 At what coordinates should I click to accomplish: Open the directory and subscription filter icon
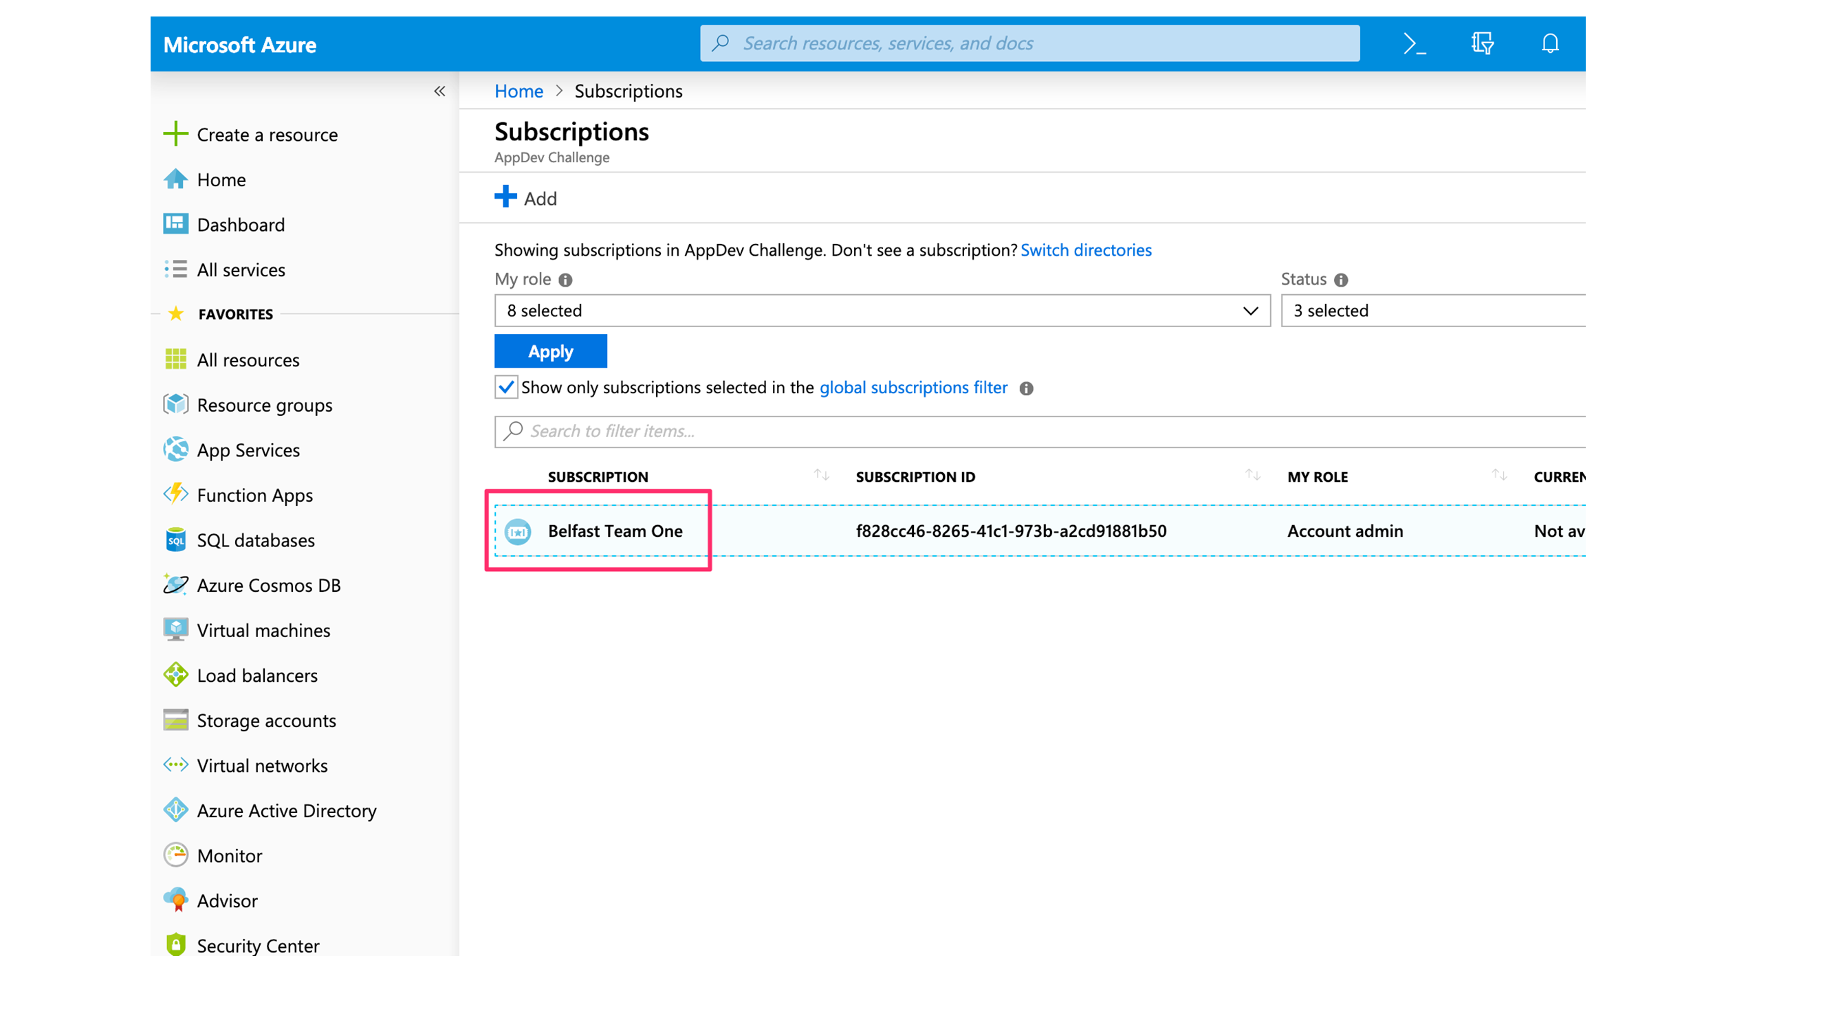[1483, 44]
